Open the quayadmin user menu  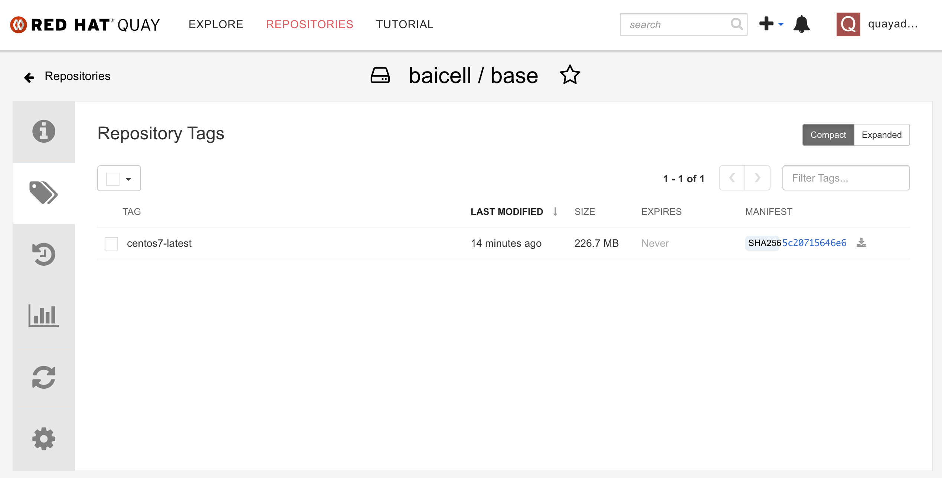(877, 24)
